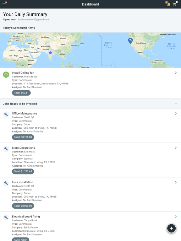
Task: Click wrench icon beside Store Decorations
Action: click(x=6, y=149)
